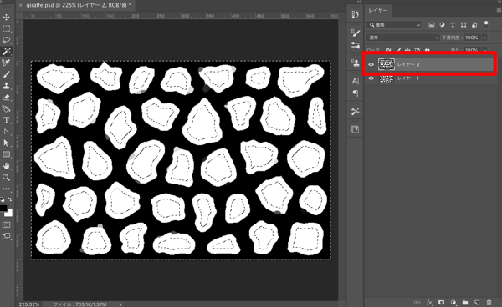Click the opacity 100% value field

click(472, 38)
